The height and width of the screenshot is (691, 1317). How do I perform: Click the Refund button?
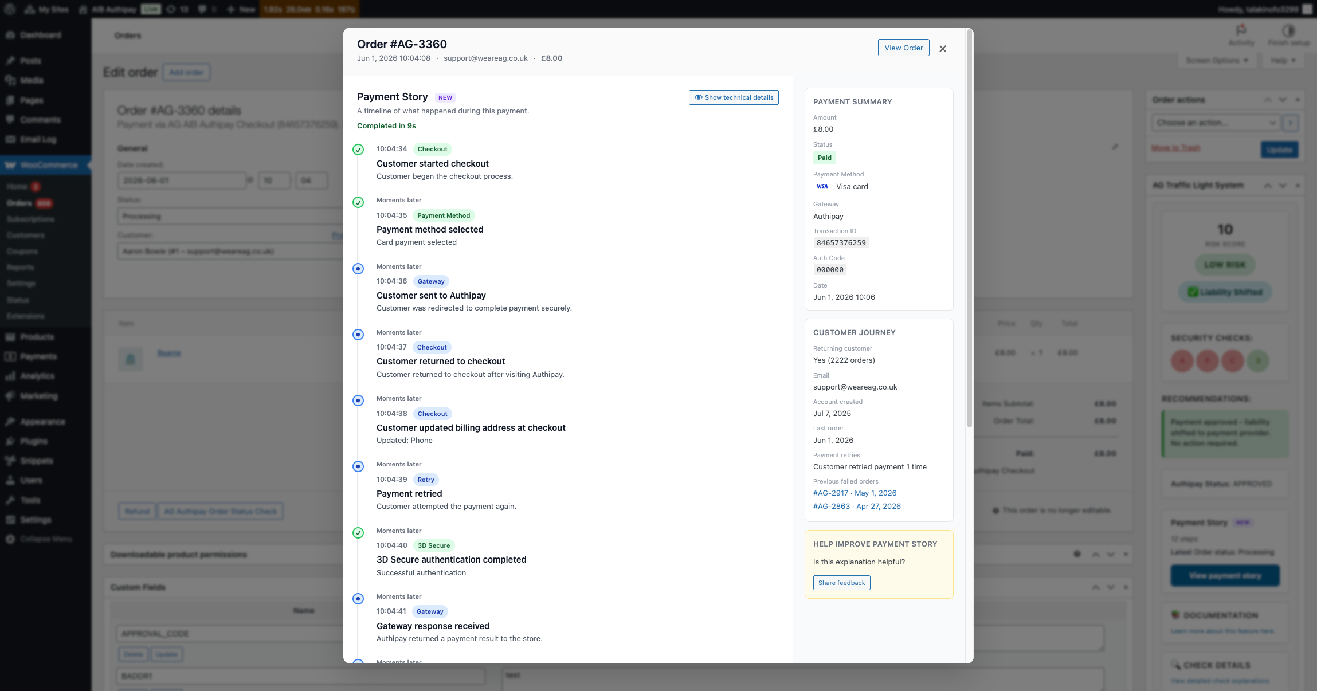pyautogui.click(x=137, y=511)
